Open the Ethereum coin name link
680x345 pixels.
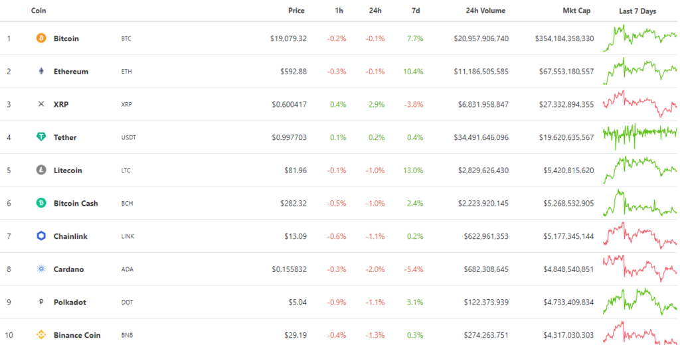tap(70, 72)
